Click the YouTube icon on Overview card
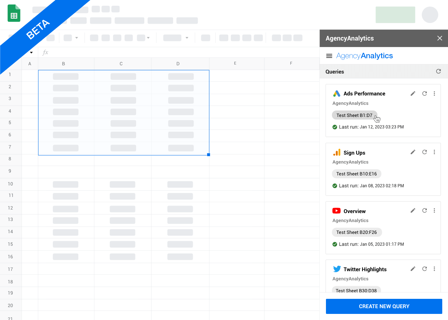The height and width of the screenshot is (320, 448). tap(336, 211)
